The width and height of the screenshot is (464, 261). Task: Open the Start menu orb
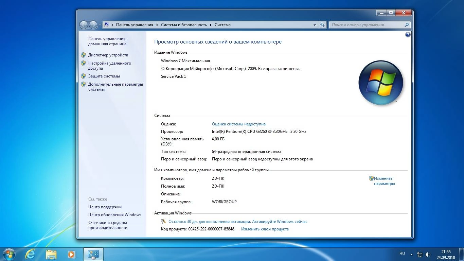point(8,254)
